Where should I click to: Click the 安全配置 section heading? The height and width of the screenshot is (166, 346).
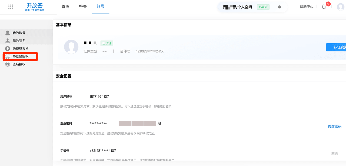pos(64,76)
